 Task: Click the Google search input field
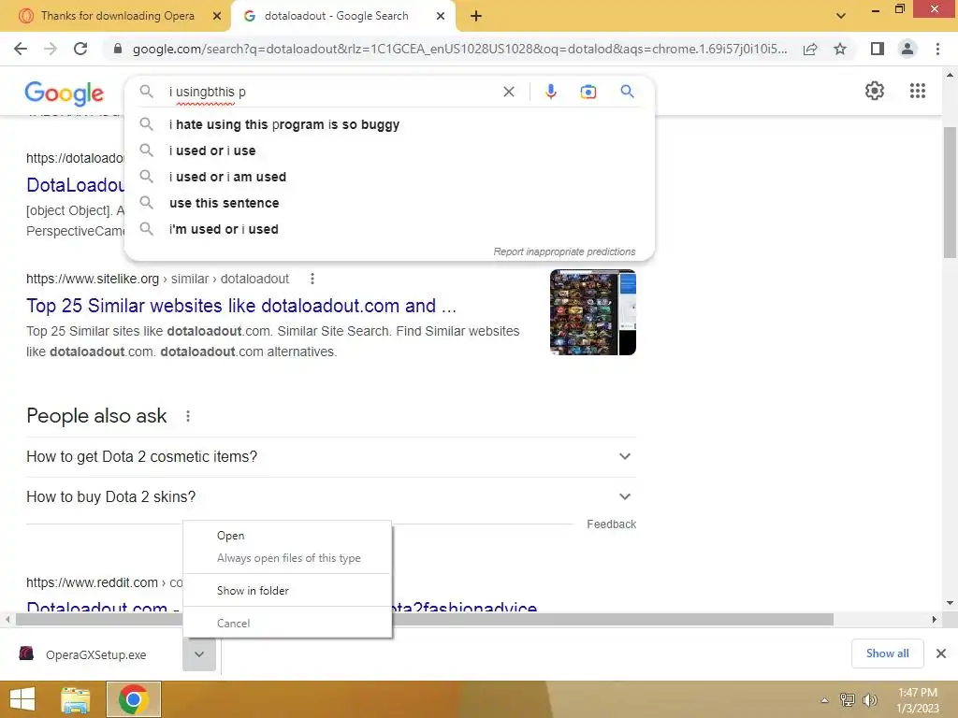[x=330, y=92]
